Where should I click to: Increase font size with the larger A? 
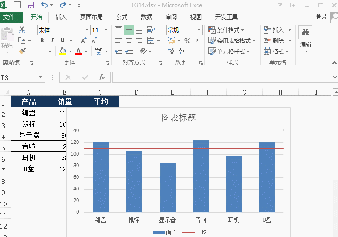click(x=84, y=41)
